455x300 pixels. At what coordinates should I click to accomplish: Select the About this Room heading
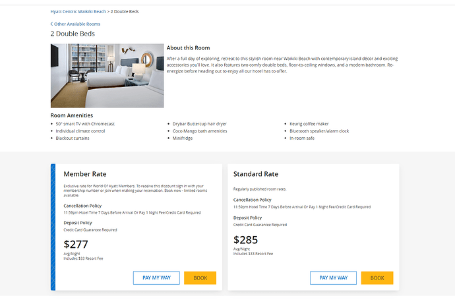[x=188, y=48]
